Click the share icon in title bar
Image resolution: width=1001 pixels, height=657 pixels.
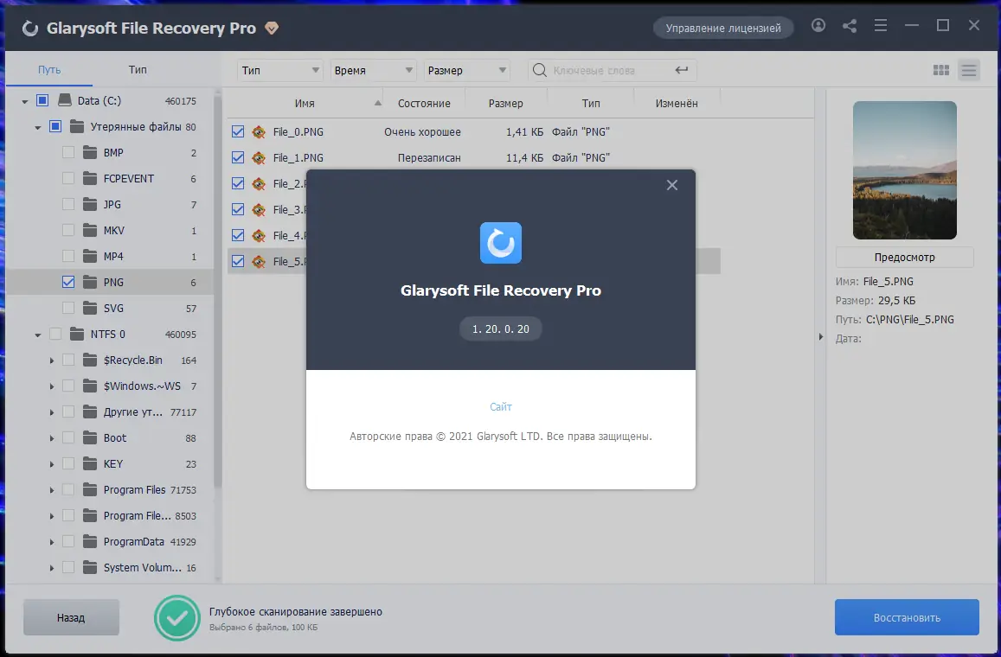(x=850, y=26)
